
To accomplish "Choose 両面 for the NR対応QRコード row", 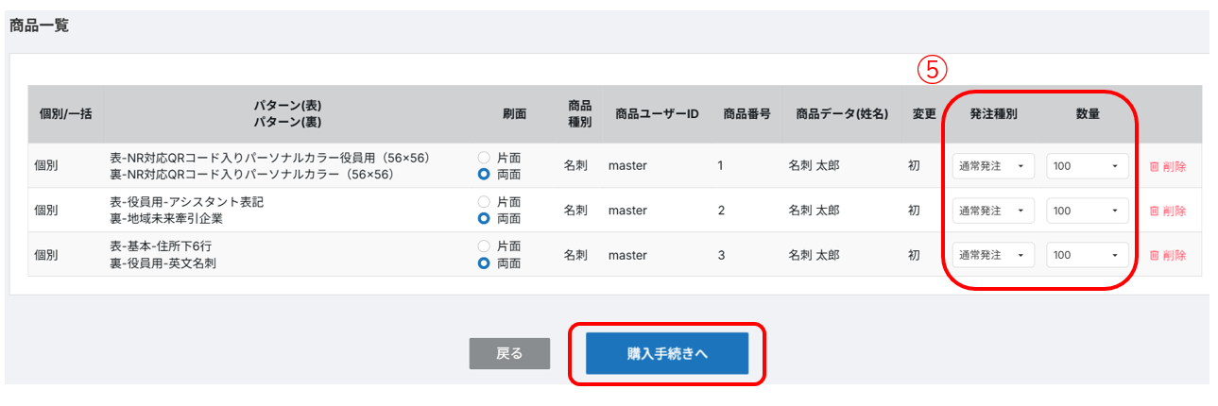I will 485,175.
